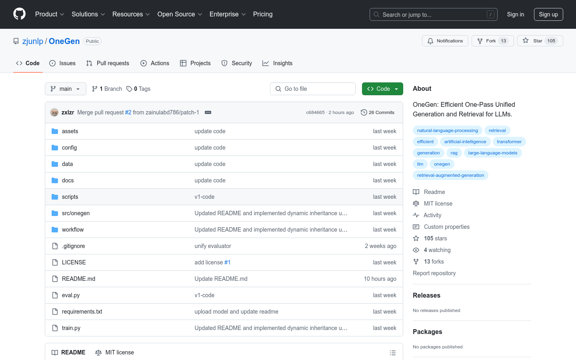The height and width of the screenshot is (360, 576).
Task: Switch to the Issues tab
Action: click(x=62, y=63)
